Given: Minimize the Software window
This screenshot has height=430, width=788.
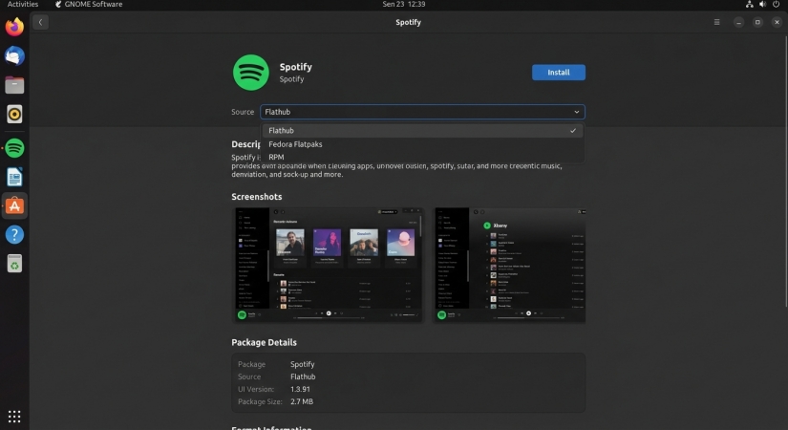Looking at the screenshot, I should 738,22.
